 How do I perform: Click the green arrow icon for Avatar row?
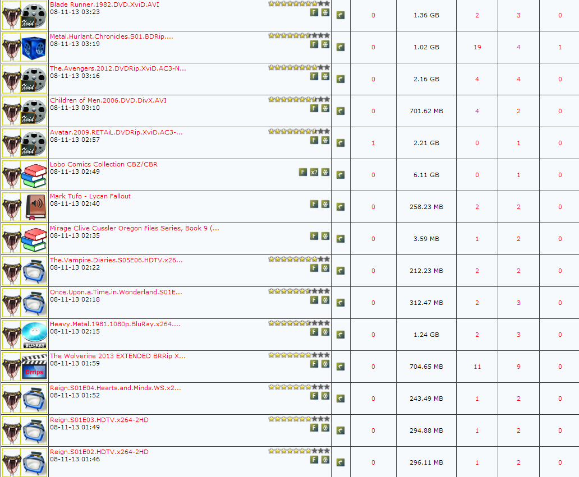[341, 143]
